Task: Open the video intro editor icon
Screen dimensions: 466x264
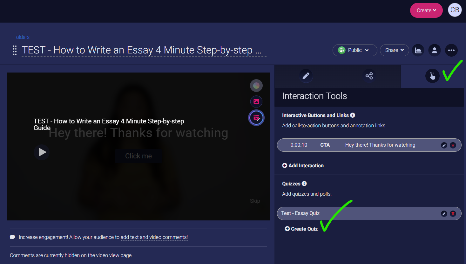Action: pos(256,118)
